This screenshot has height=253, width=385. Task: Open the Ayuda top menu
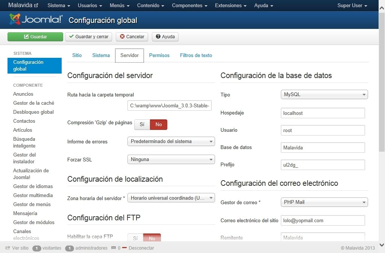[264, 5]
